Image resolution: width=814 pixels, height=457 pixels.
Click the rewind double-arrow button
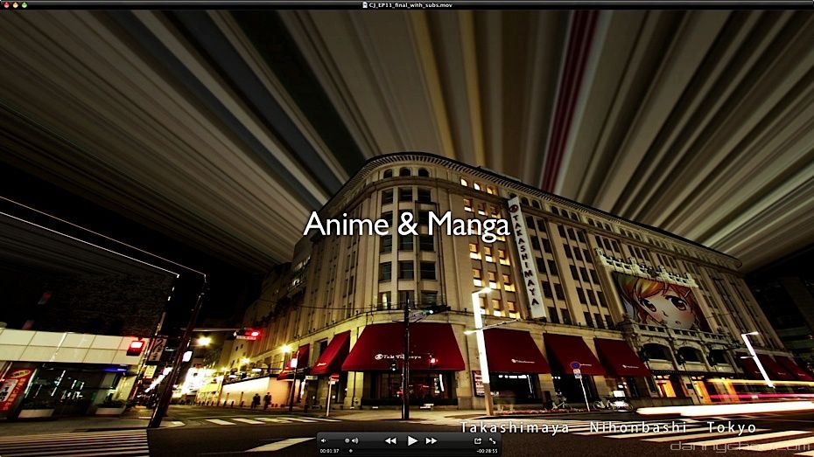point(390,440)
